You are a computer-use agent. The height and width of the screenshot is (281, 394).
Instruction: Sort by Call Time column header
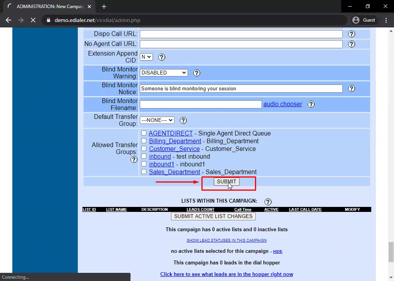pos(243,210)
